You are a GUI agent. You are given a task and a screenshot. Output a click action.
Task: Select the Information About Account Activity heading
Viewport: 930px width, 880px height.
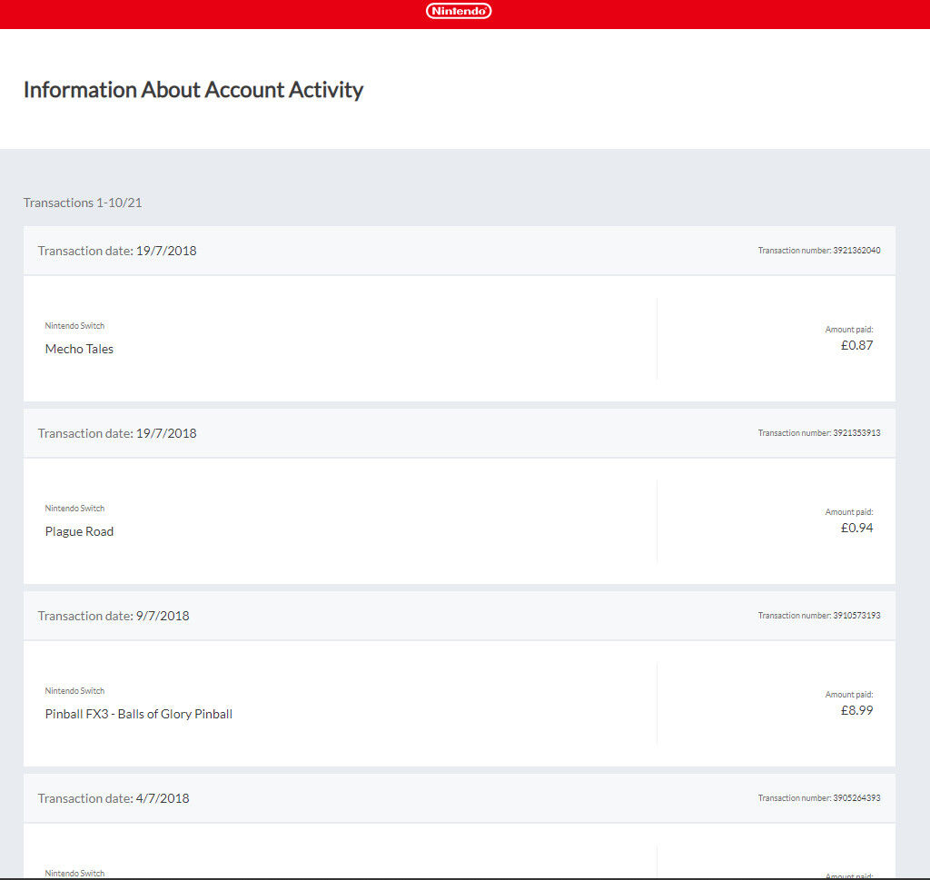tap(193, 90)
